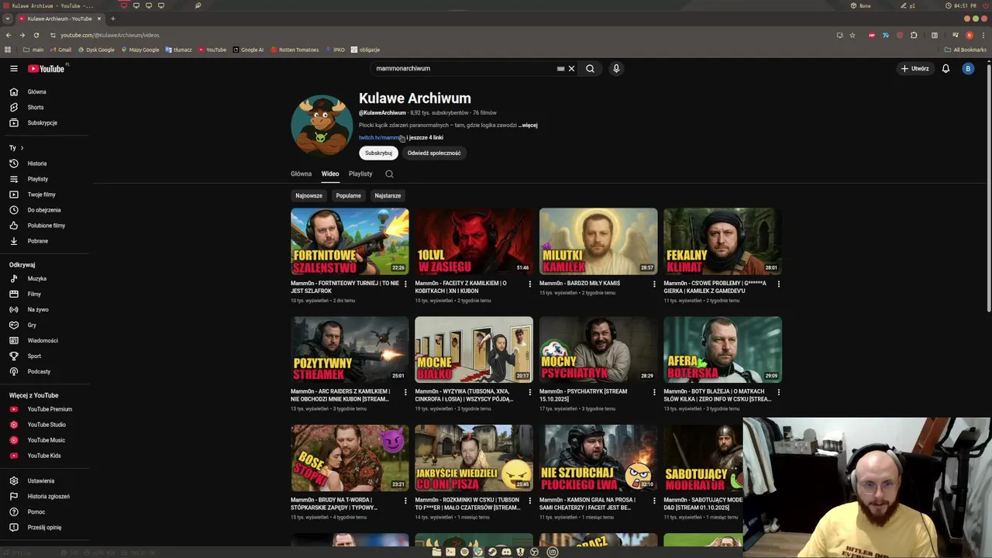
Task: Open the Milutki Kamilek video thumbnail
Action: tap(598, 241)
